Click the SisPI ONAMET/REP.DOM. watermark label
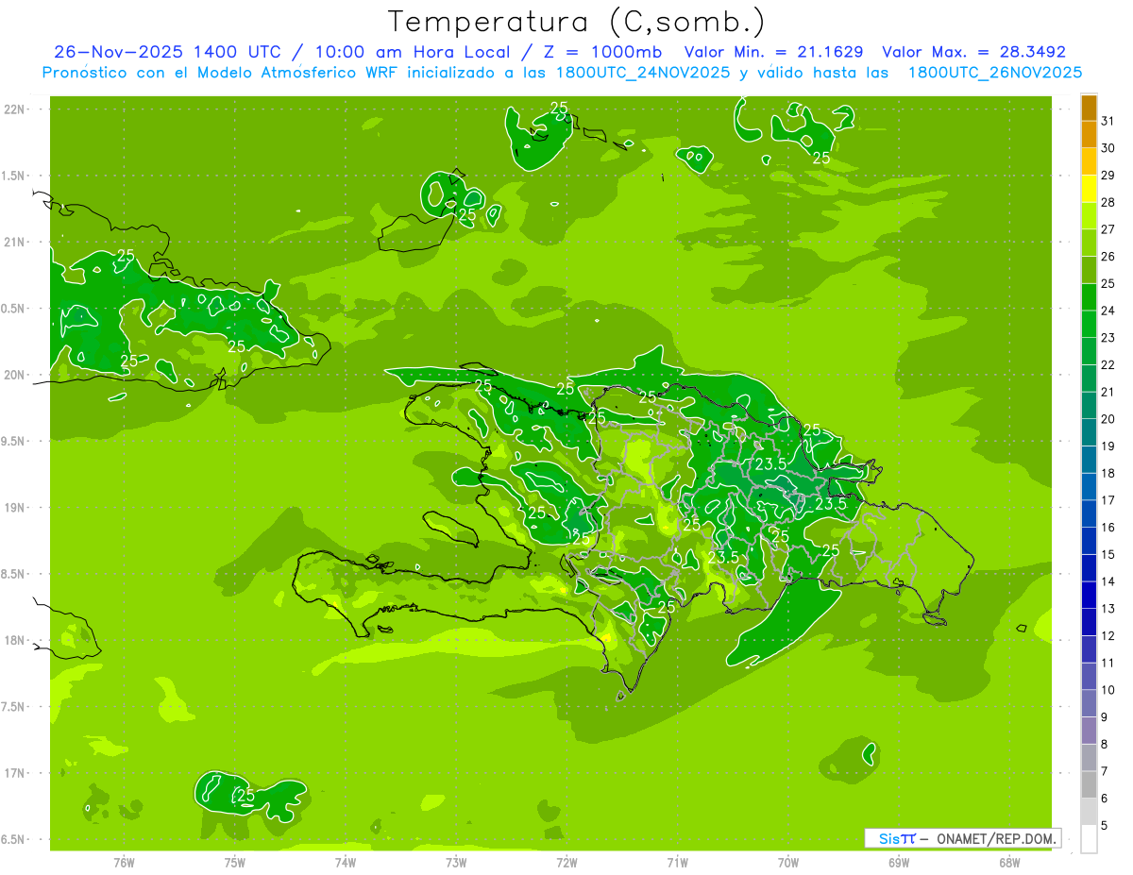The width and height of the screenshot is (1133, 875). click(x=963, y=838)
